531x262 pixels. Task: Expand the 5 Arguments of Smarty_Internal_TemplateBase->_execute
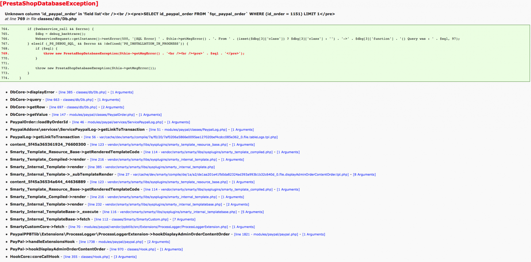[x=252, y=212]
